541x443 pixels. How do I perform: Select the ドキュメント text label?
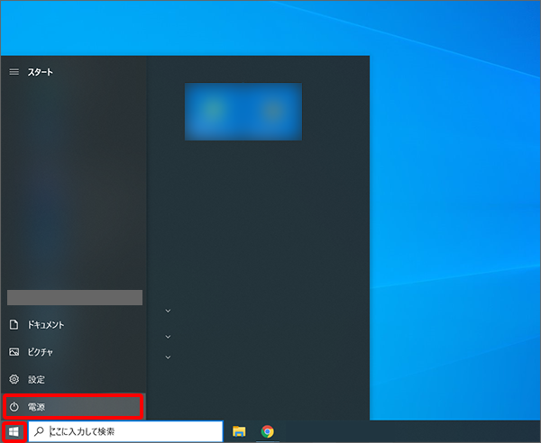pyautogui.click(x=47, y=324)
